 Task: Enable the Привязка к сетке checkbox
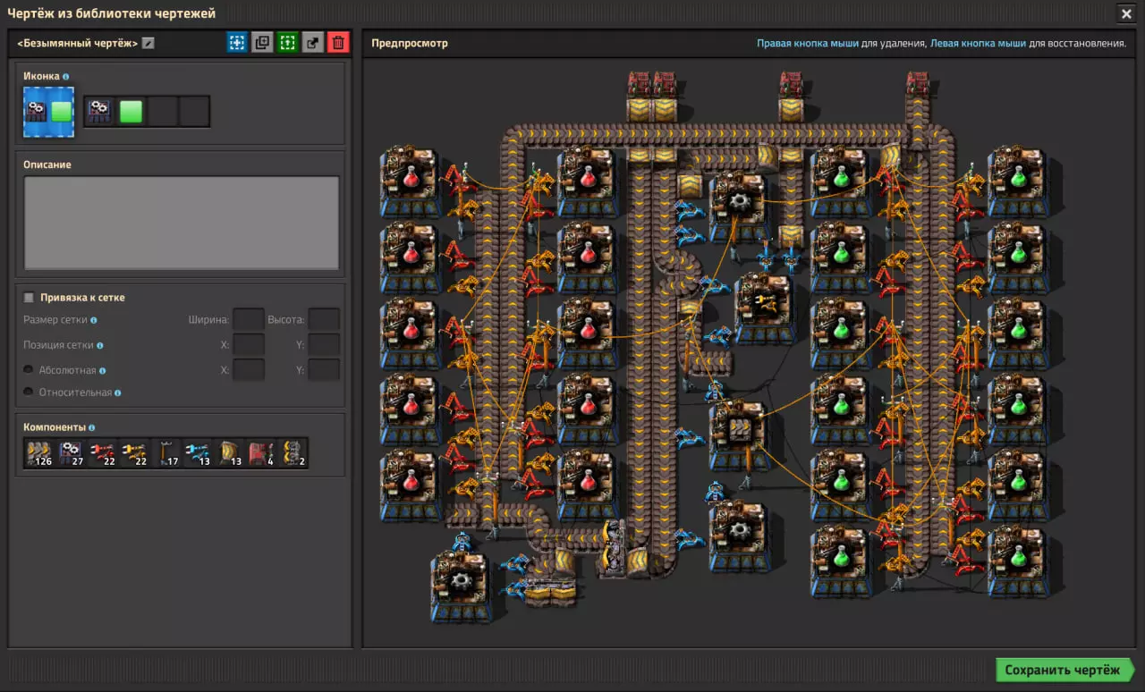click(x=29, y=298)
